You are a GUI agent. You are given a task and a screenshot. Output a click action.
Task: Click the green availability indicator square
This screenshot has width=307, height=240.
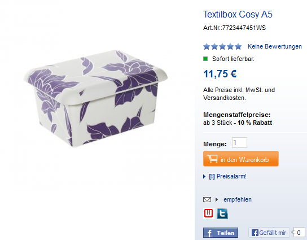(205, 59)
